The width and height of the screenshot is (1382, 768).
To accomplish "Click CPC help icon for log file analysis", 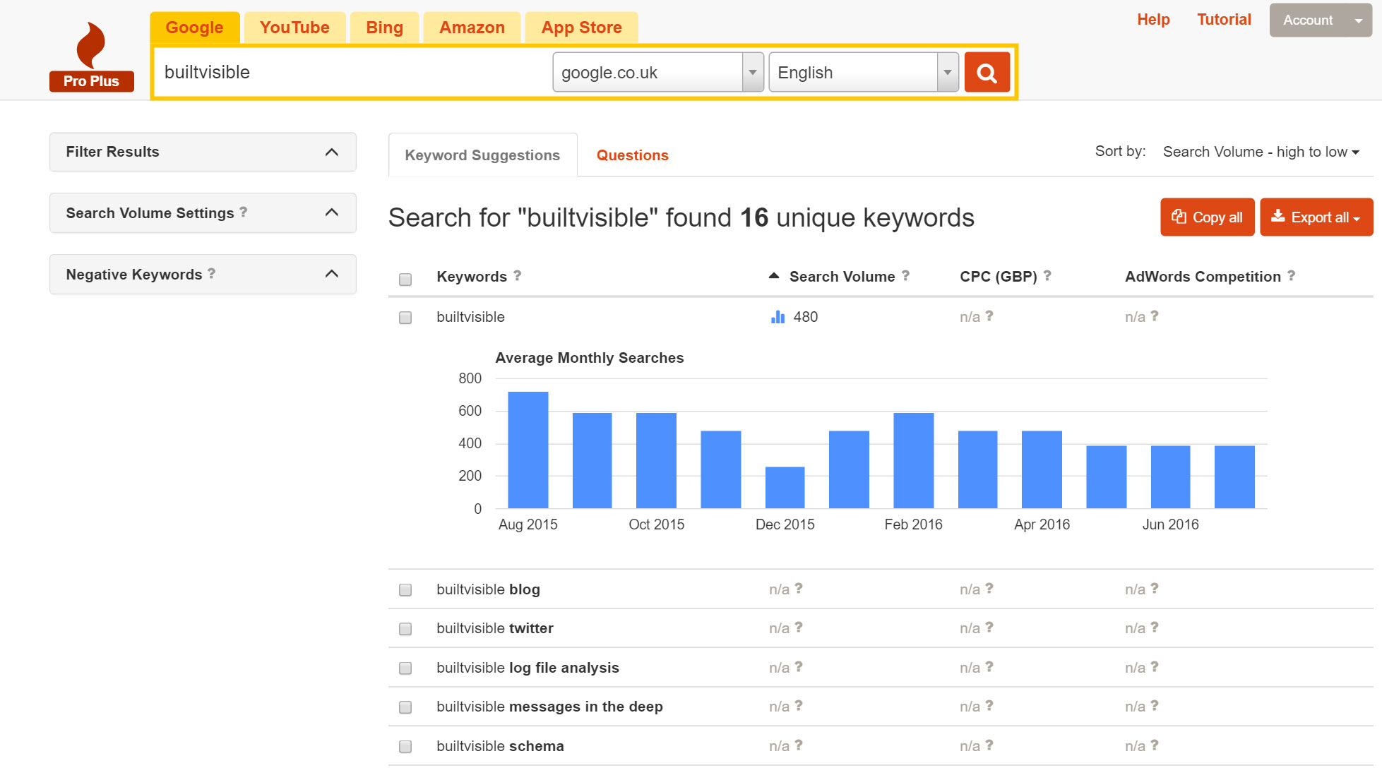I will (x=989, y=666).
